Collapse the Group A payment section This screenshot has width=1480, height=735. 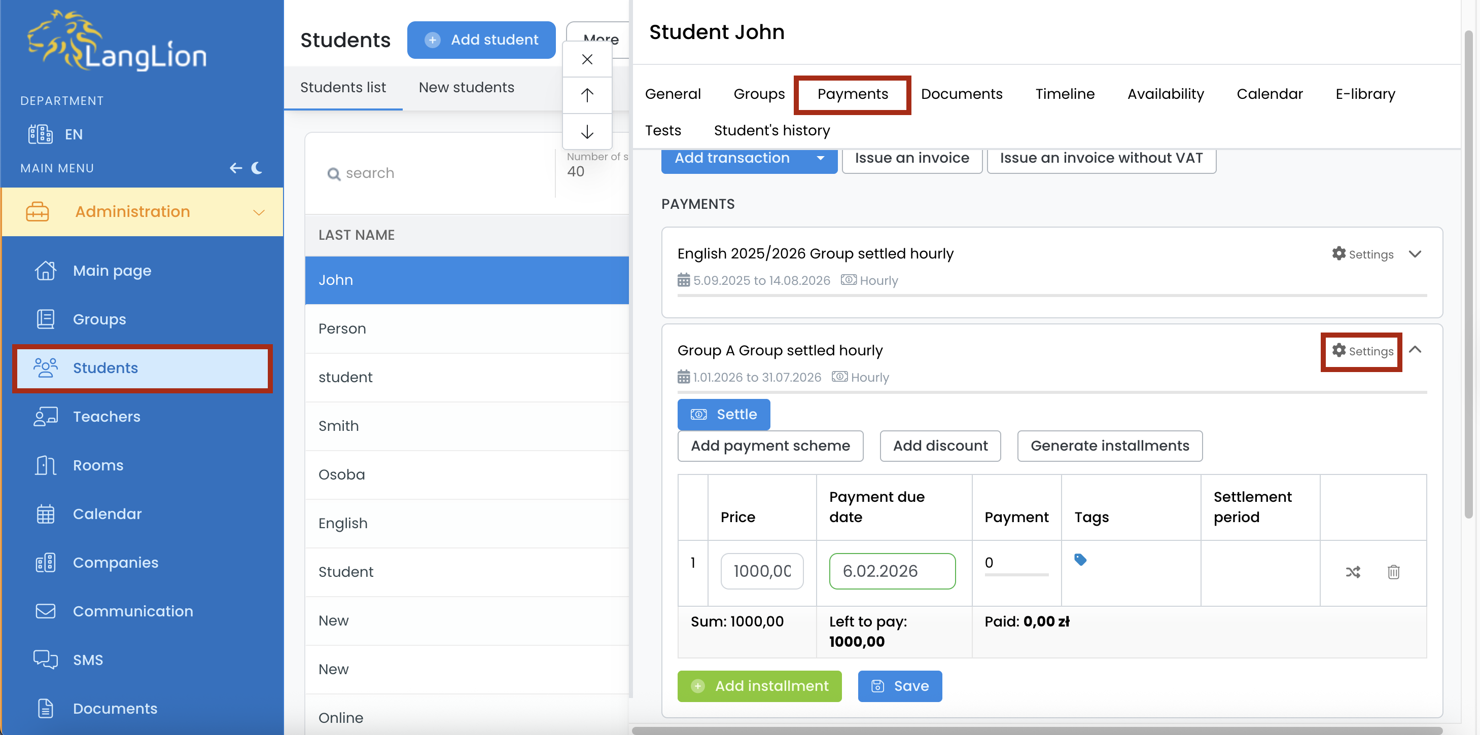[1415, 350]
